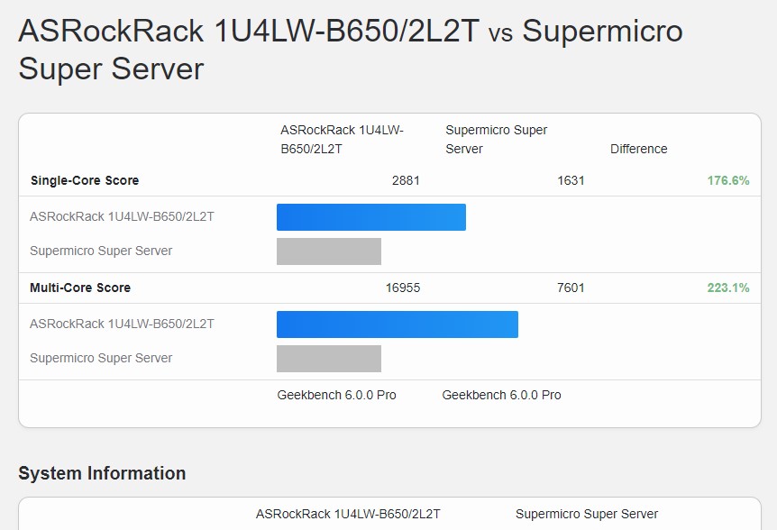Click Geekbench 6.0.0 Pro under the Supermicro column

click(x=501, y=395)
